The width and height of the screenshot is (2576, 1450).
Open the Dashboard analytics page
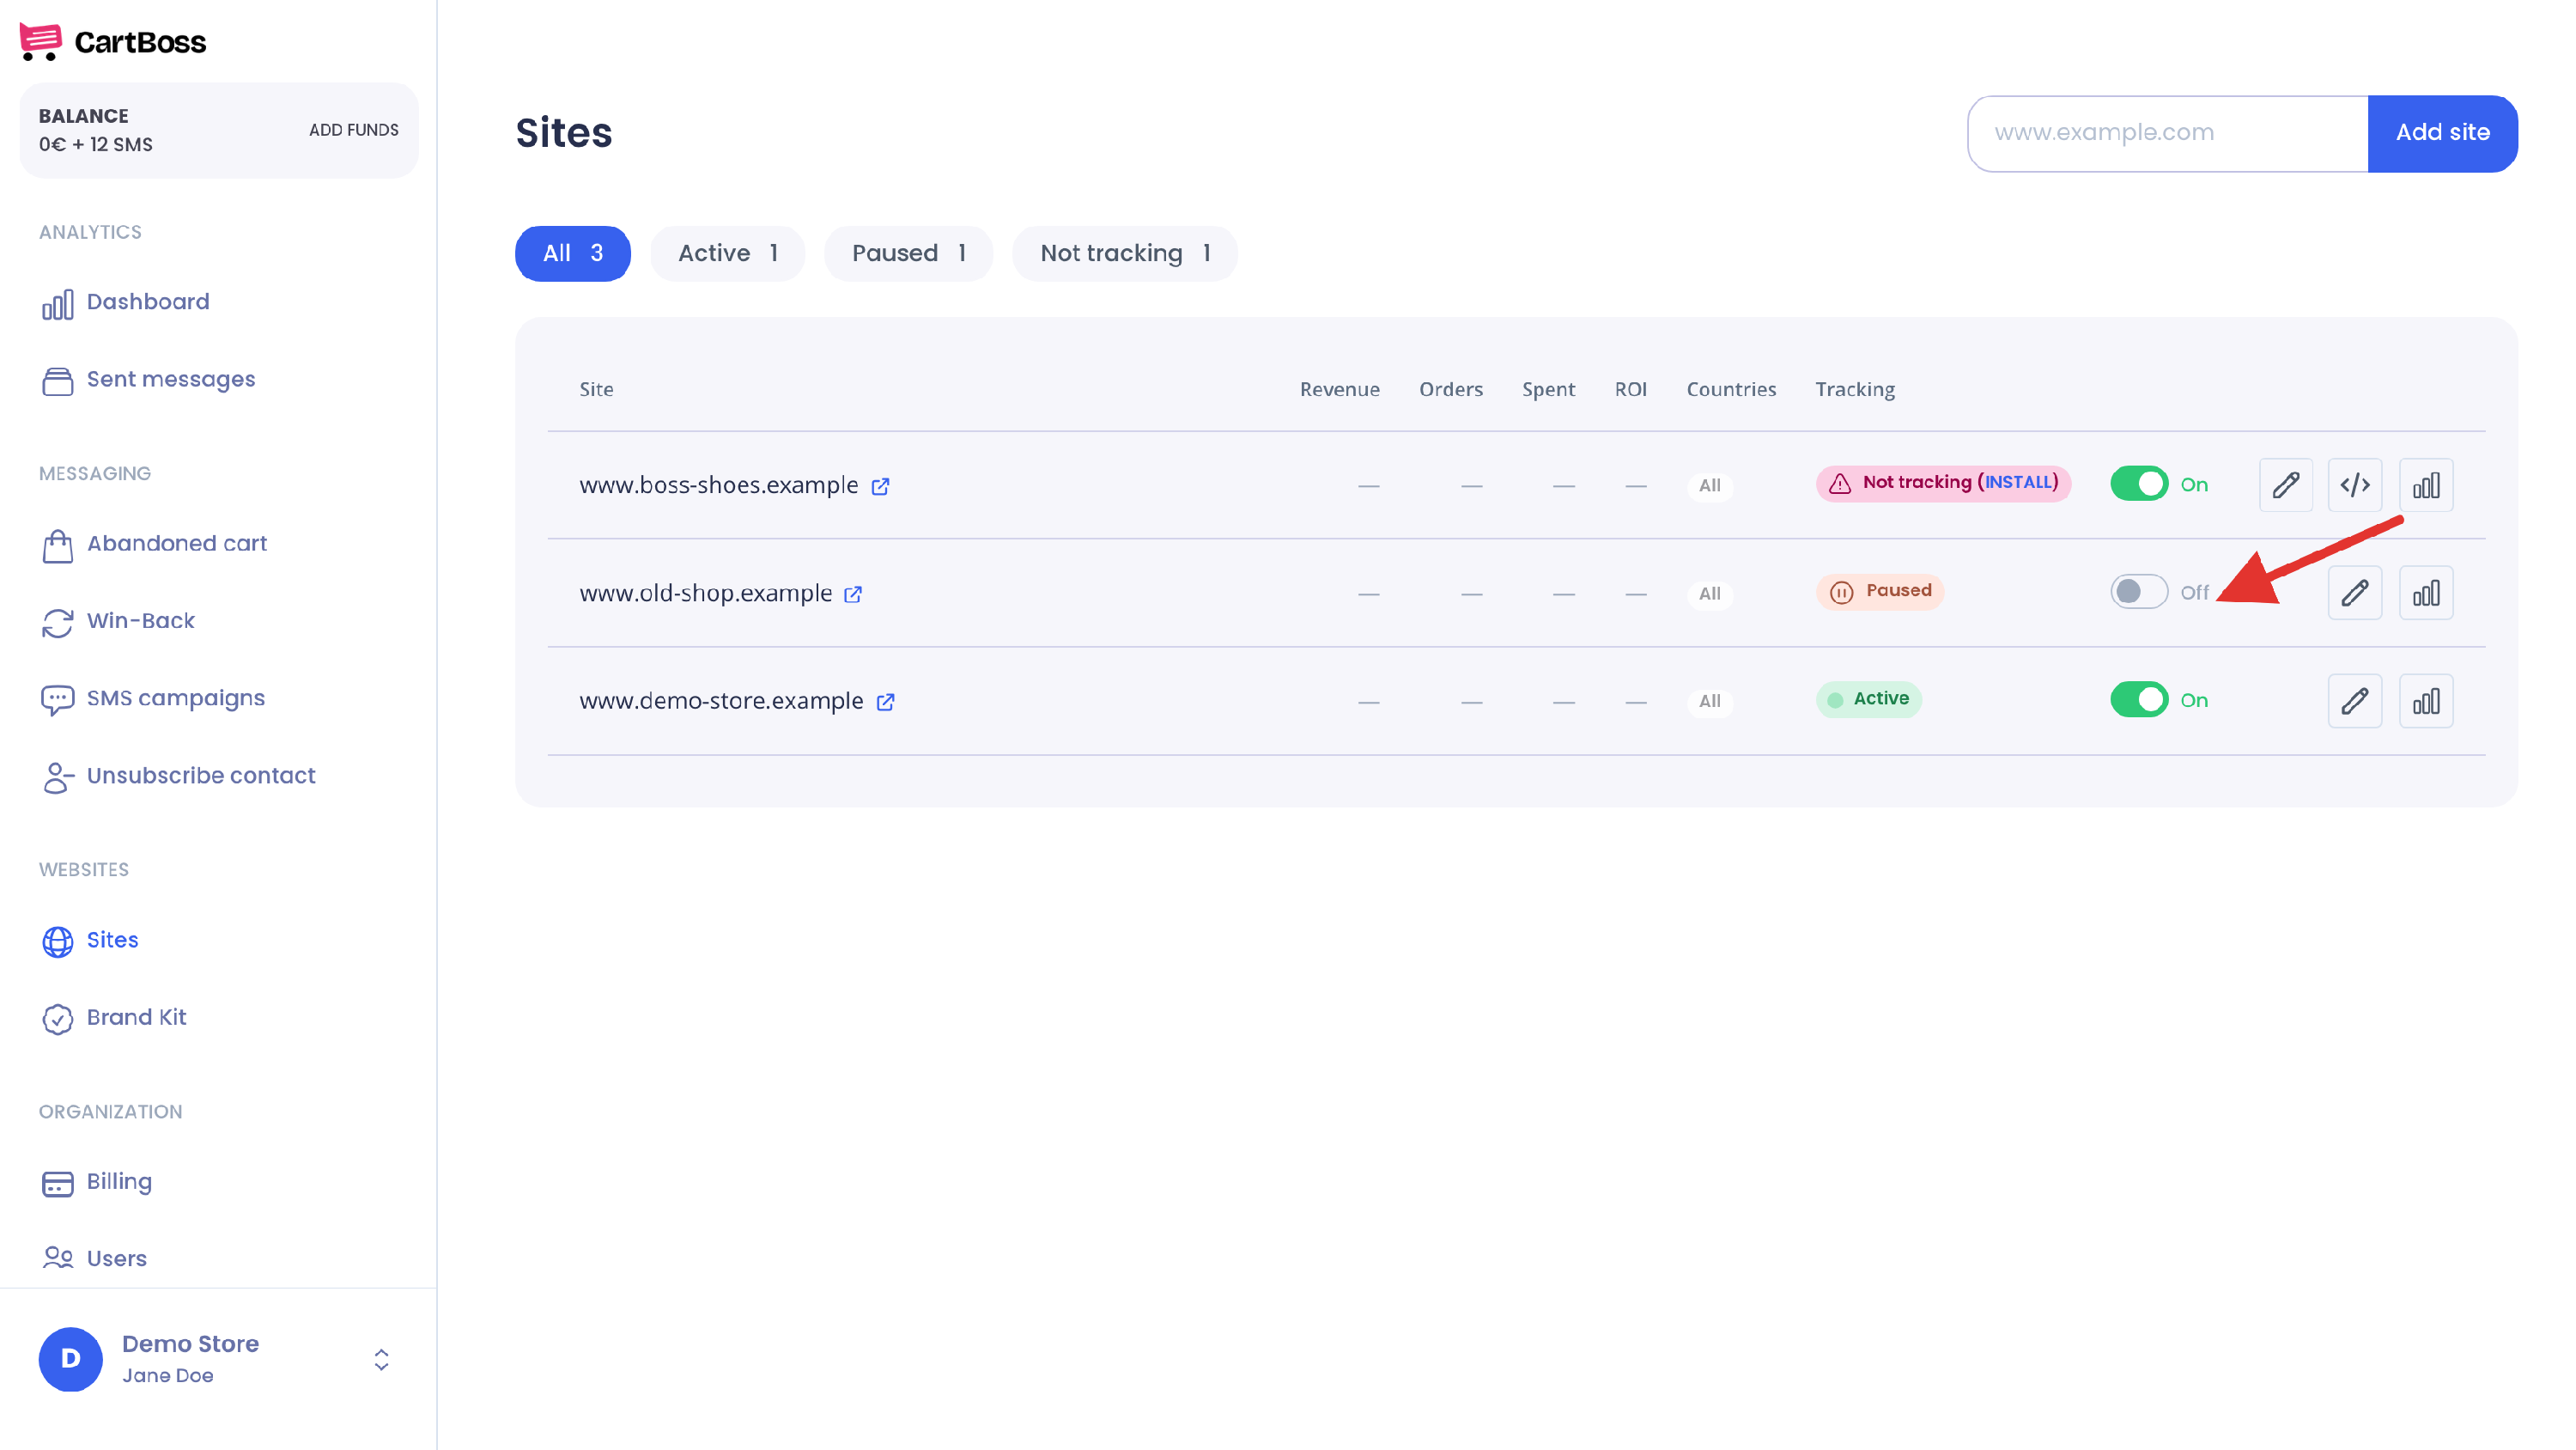125,302
